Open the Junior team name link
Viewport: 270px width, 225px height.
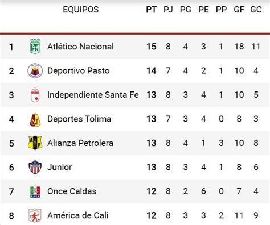[x=60, y=167]
